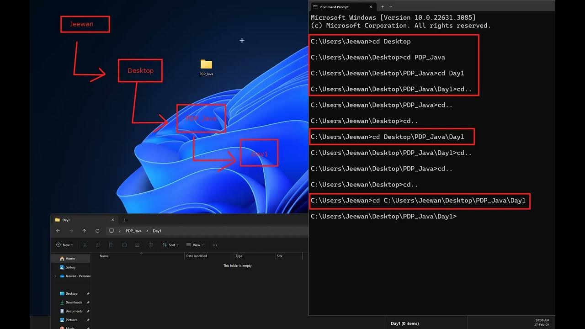This screenshot has width=585, height=329.
Task: Click the forward arrow in File Explorer
Action: click(71, 231)
